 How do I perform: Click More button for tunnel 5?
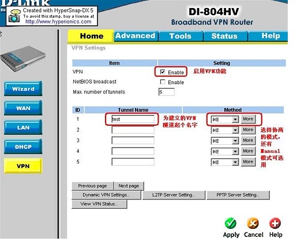pyautogui.click(x=248, y=162)
